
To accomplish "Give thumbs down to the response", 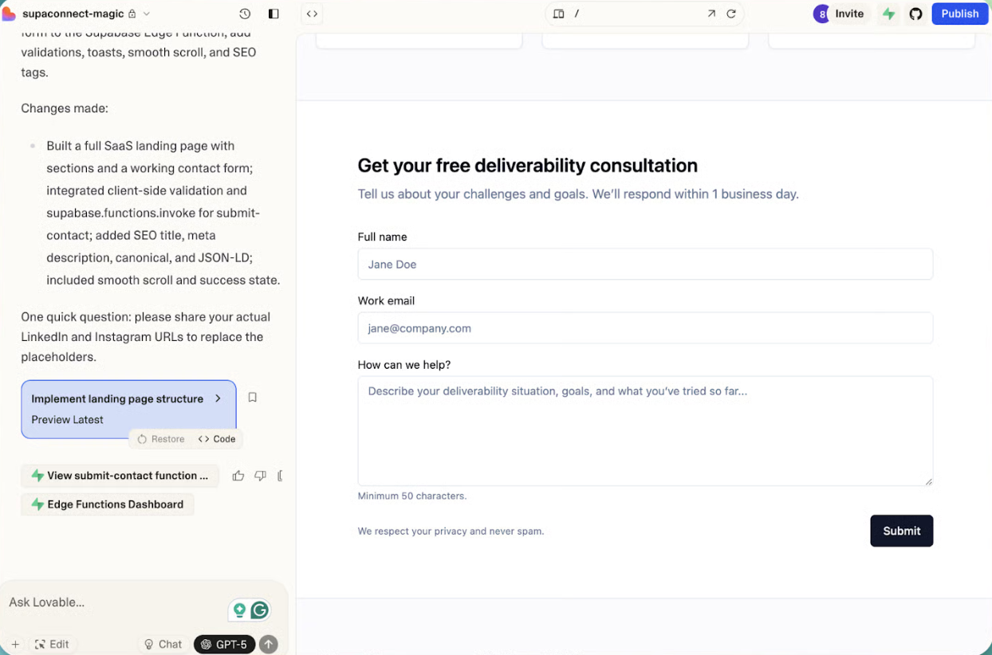I will click(260, 476).
